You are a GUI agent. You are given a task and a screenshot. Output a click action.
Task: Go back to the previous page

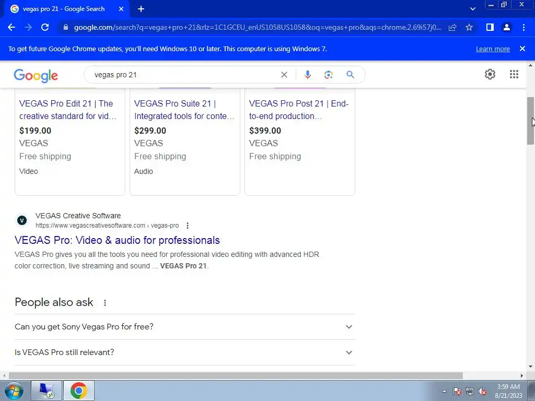(x=11, y=27)
